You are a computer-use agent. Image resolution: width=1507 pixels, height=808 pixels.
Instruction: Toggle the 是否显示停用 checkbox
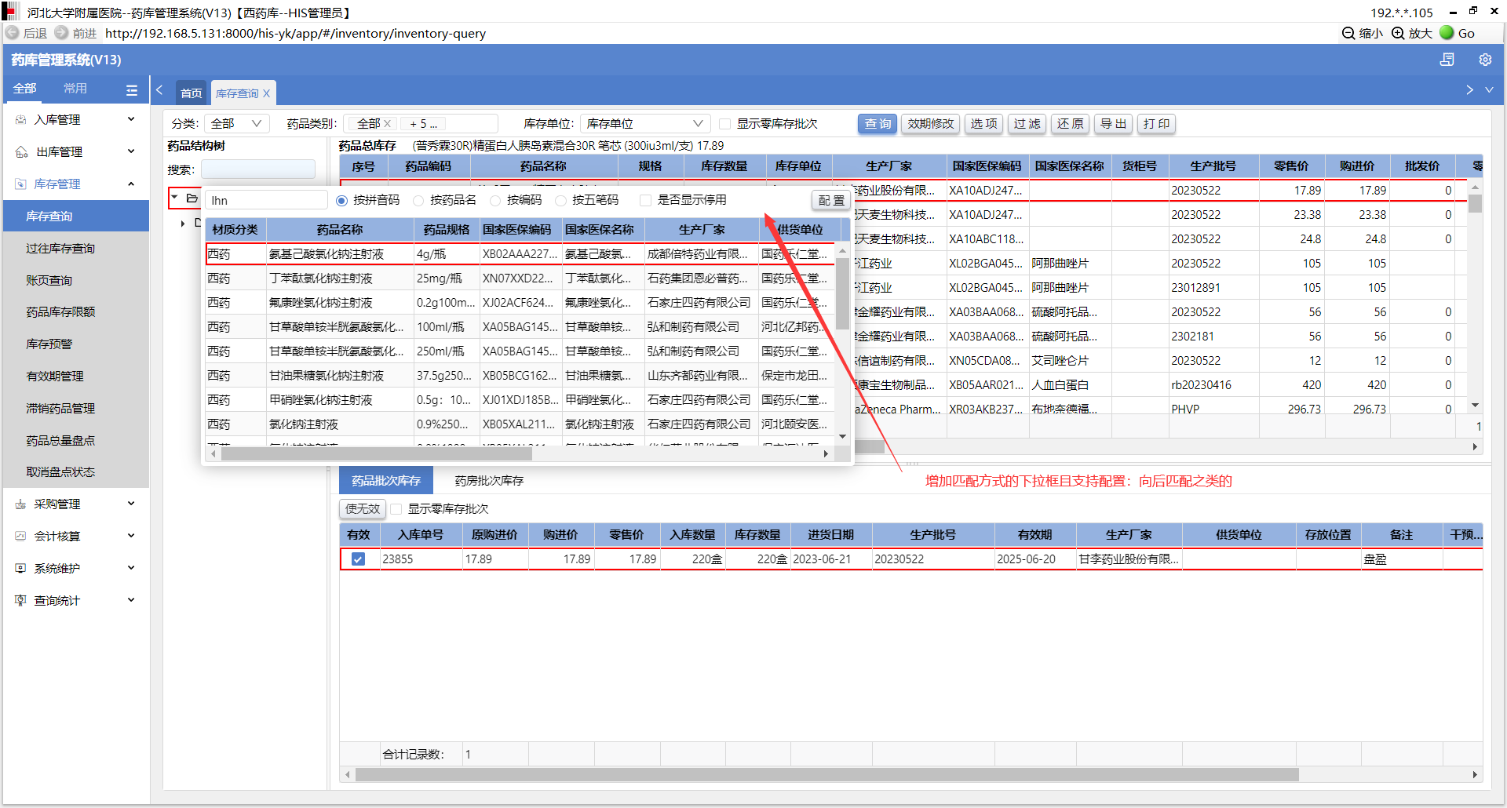tap(645, 201)
